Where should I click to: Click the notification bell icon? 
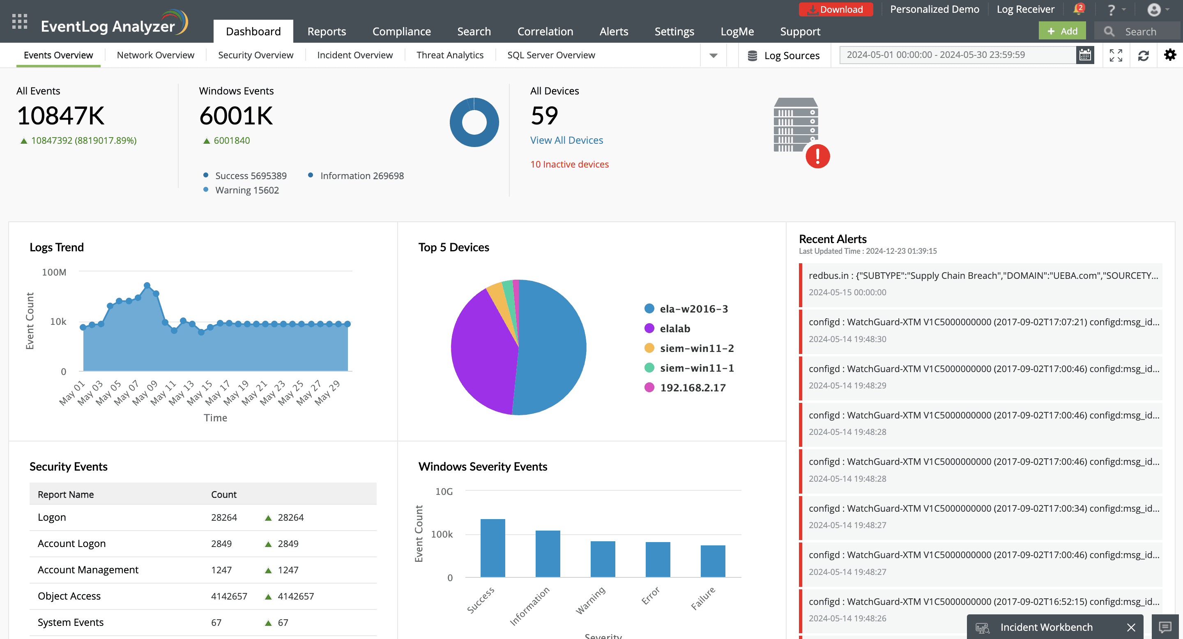pos(1078,9)
